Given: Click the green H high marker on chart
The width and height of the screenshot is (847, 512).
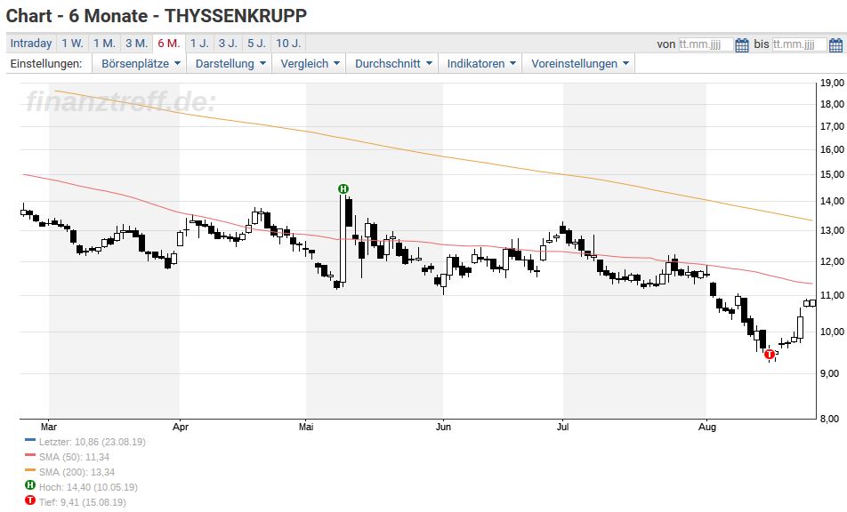Looking at the screenshot, I should pos(343,188).
